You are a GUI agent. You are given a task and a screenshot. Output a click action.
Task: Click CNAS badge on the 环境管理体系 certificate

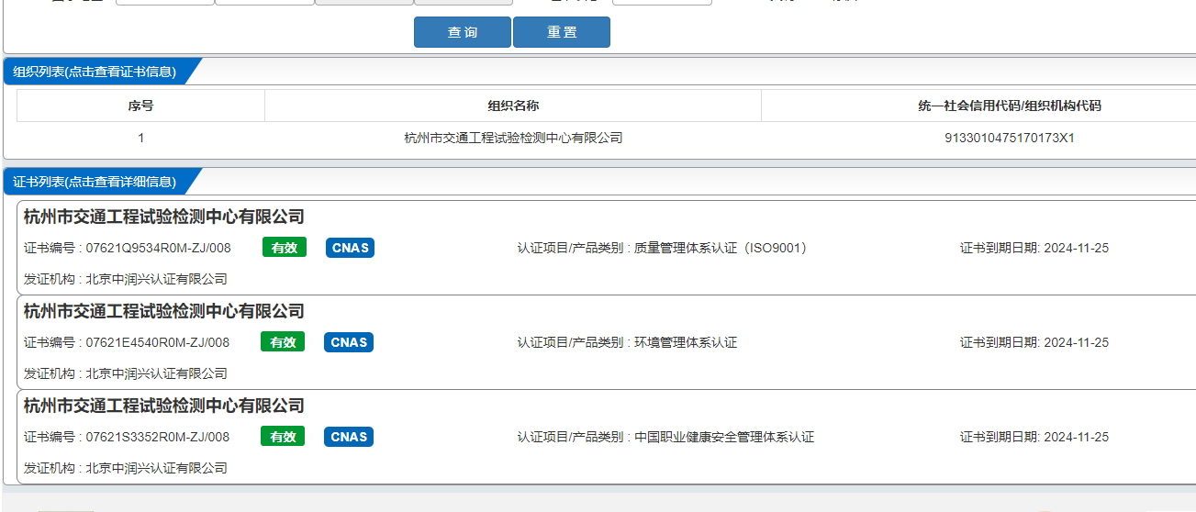pos(349,342)
